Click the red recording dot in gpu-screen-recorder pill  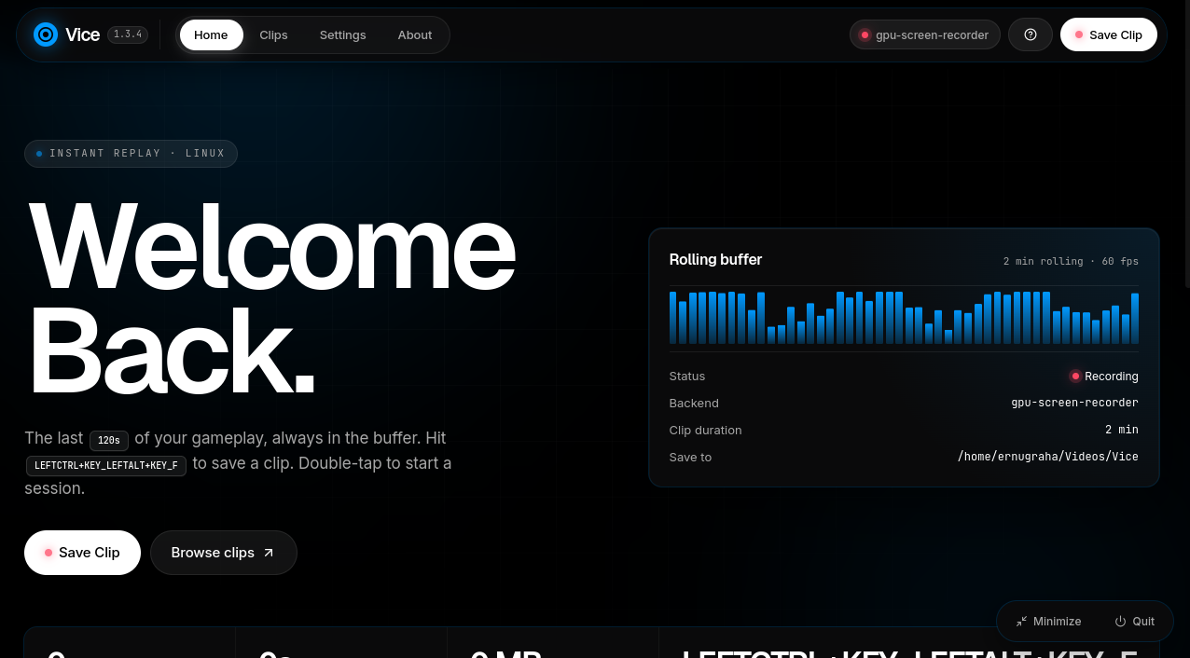[x=865, y=35]
